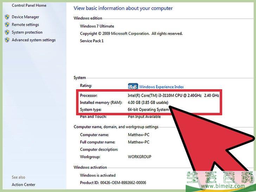The height and width of the screenshot is (192, 256).
Task: Click the Windows edition section label
Action: point(88,18)
